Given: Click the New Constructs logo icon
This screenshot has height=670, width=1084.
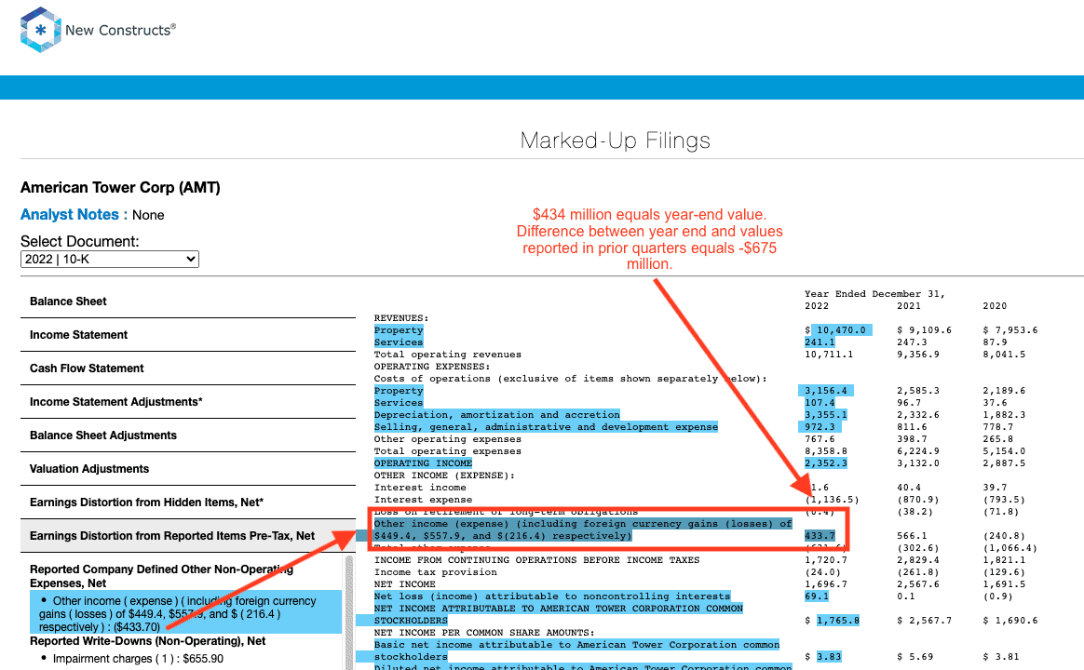Looking at the screenshot, I should tap(42, 30).
